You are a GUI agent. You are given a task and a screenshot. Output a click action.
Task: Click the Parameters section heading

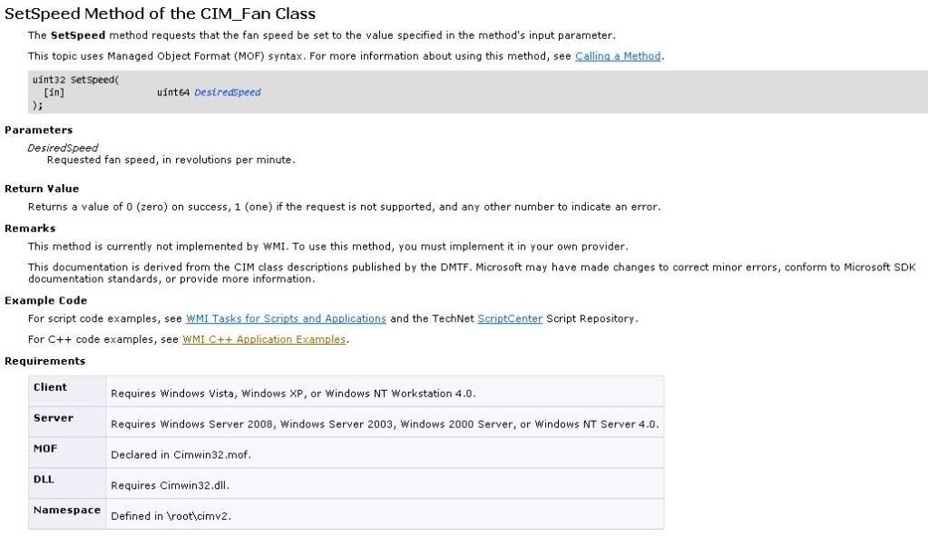point(38,130)
